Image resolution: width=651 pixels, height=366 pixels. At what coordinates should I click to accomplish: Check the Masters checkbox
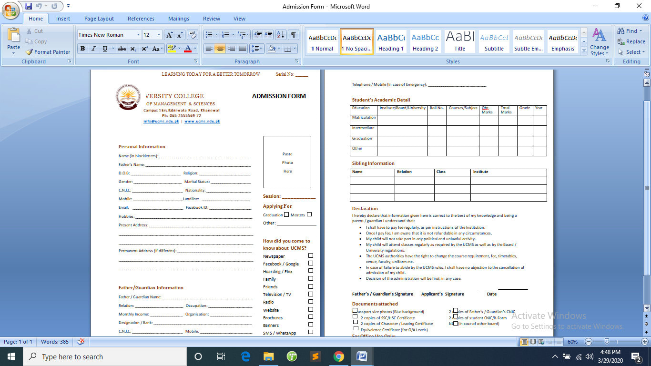[x=309, y=214]
